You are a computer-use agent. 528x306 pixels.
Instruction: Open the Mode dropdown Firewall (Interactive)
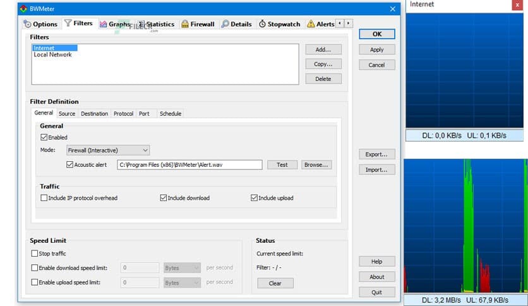coord(108,150)
